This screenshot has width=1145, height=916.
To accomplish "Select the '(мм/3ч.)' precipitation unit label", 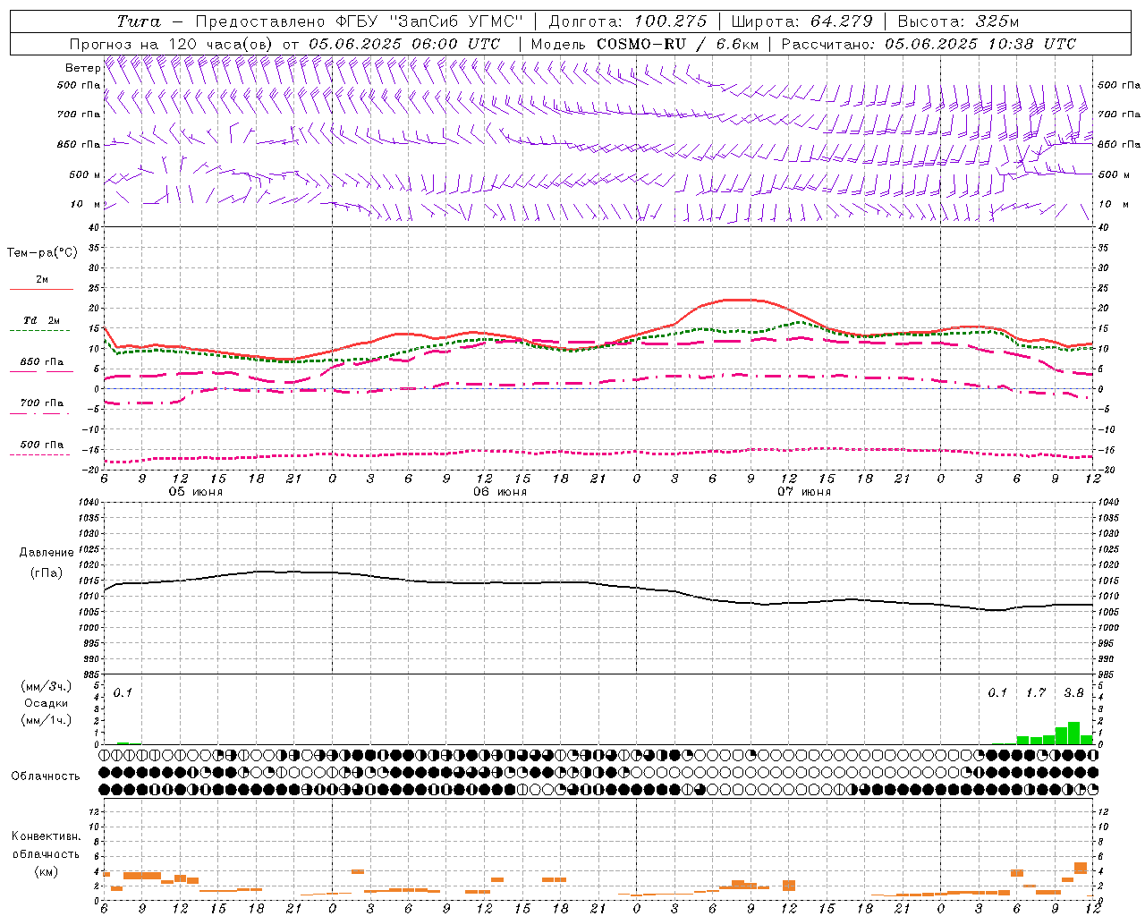I will [x=47, y=686].
